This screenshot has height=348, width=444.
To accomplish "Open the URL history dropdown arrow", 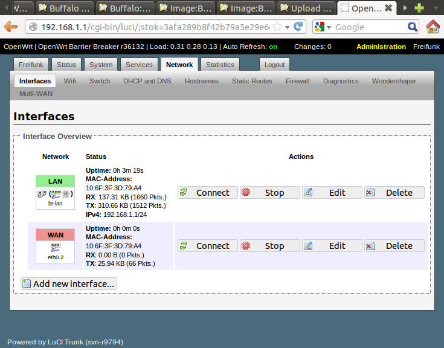I will (288, 27).
